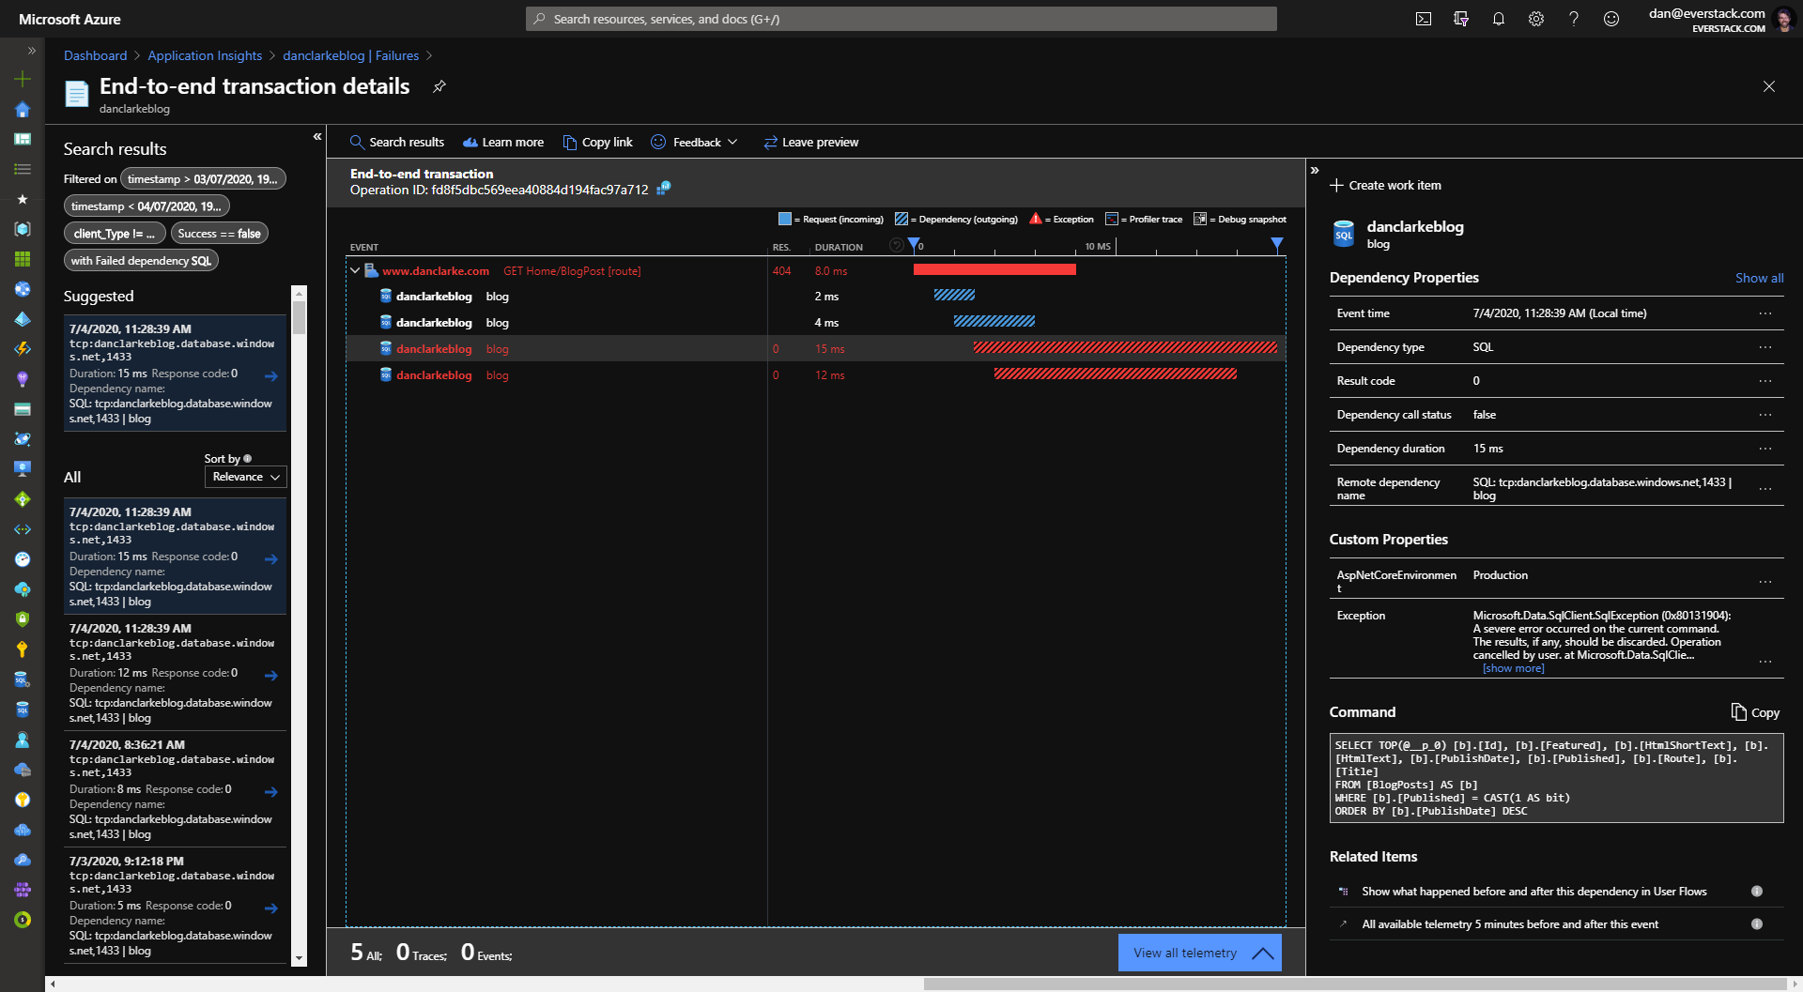Pin the transaction details blade
The image size is (1803, 992).
tap(439, 86)
